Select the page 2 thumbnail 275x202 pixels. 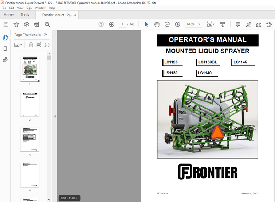point(30,105)
